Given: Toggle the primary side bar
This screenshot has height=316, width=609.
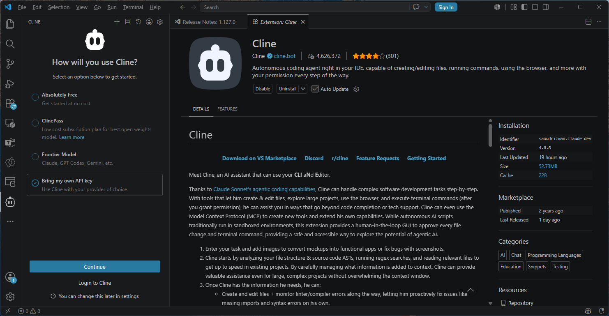Looking at the screenshot, I should [524, 7].
